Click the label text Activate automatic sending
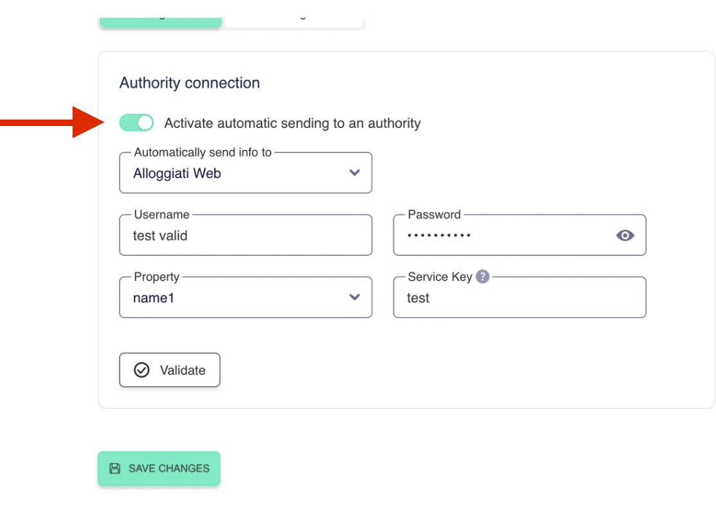Image resolution: width=716 pixels, height=531 pixels. (x=292, y=123)
